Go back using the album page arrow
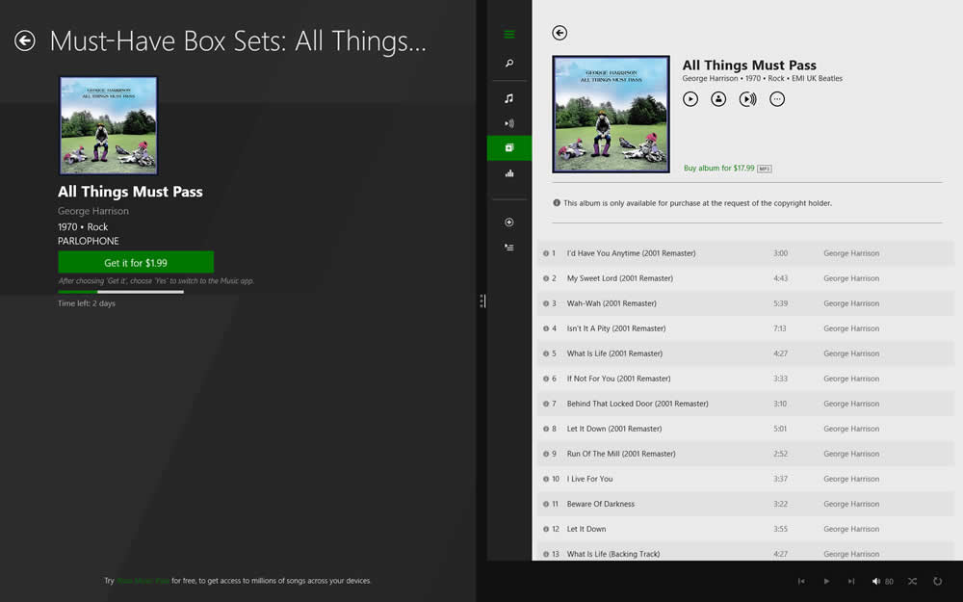Screen dimensions: 963x602 pos(560,33)
